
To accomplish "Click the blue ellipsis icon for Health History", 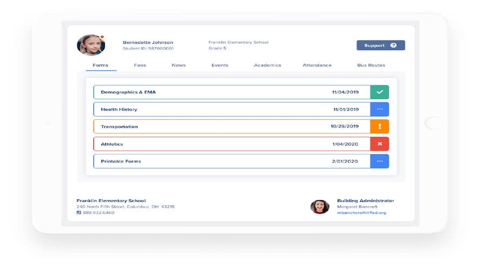I will 379,109.
